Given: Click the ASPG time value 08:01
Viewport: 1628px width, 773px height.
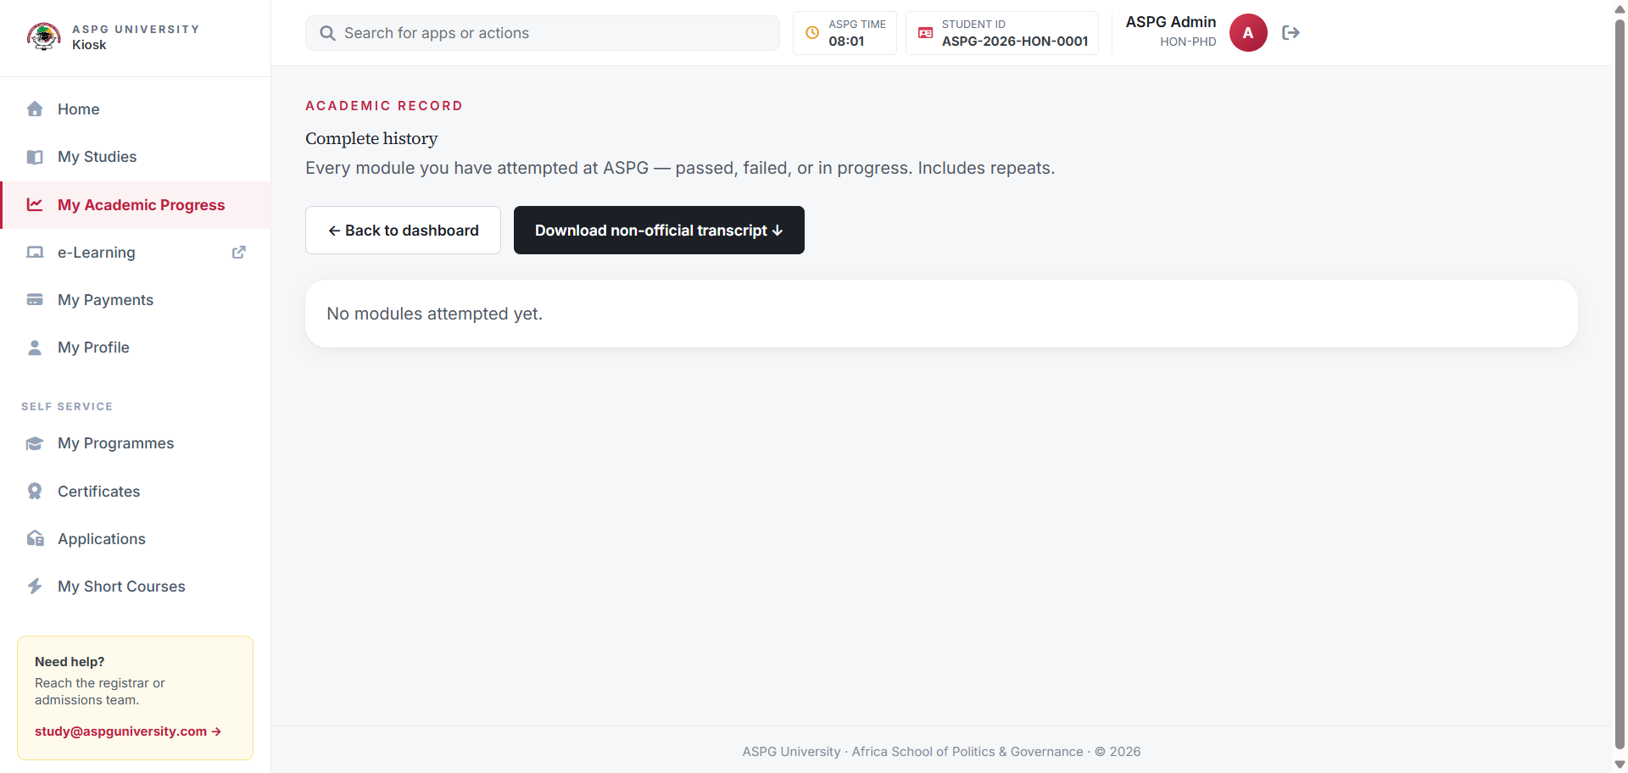Looking at the screenshot, I should [846, 42].
